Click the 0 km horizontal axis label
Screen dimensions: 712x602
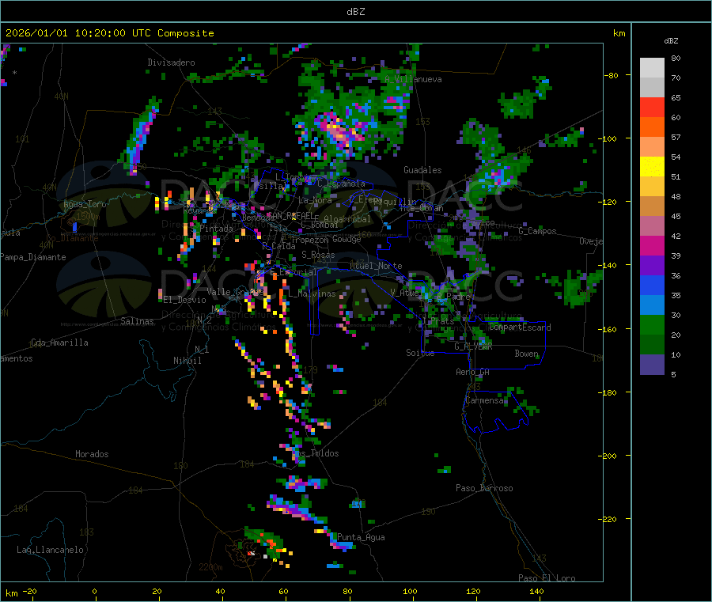94,592
